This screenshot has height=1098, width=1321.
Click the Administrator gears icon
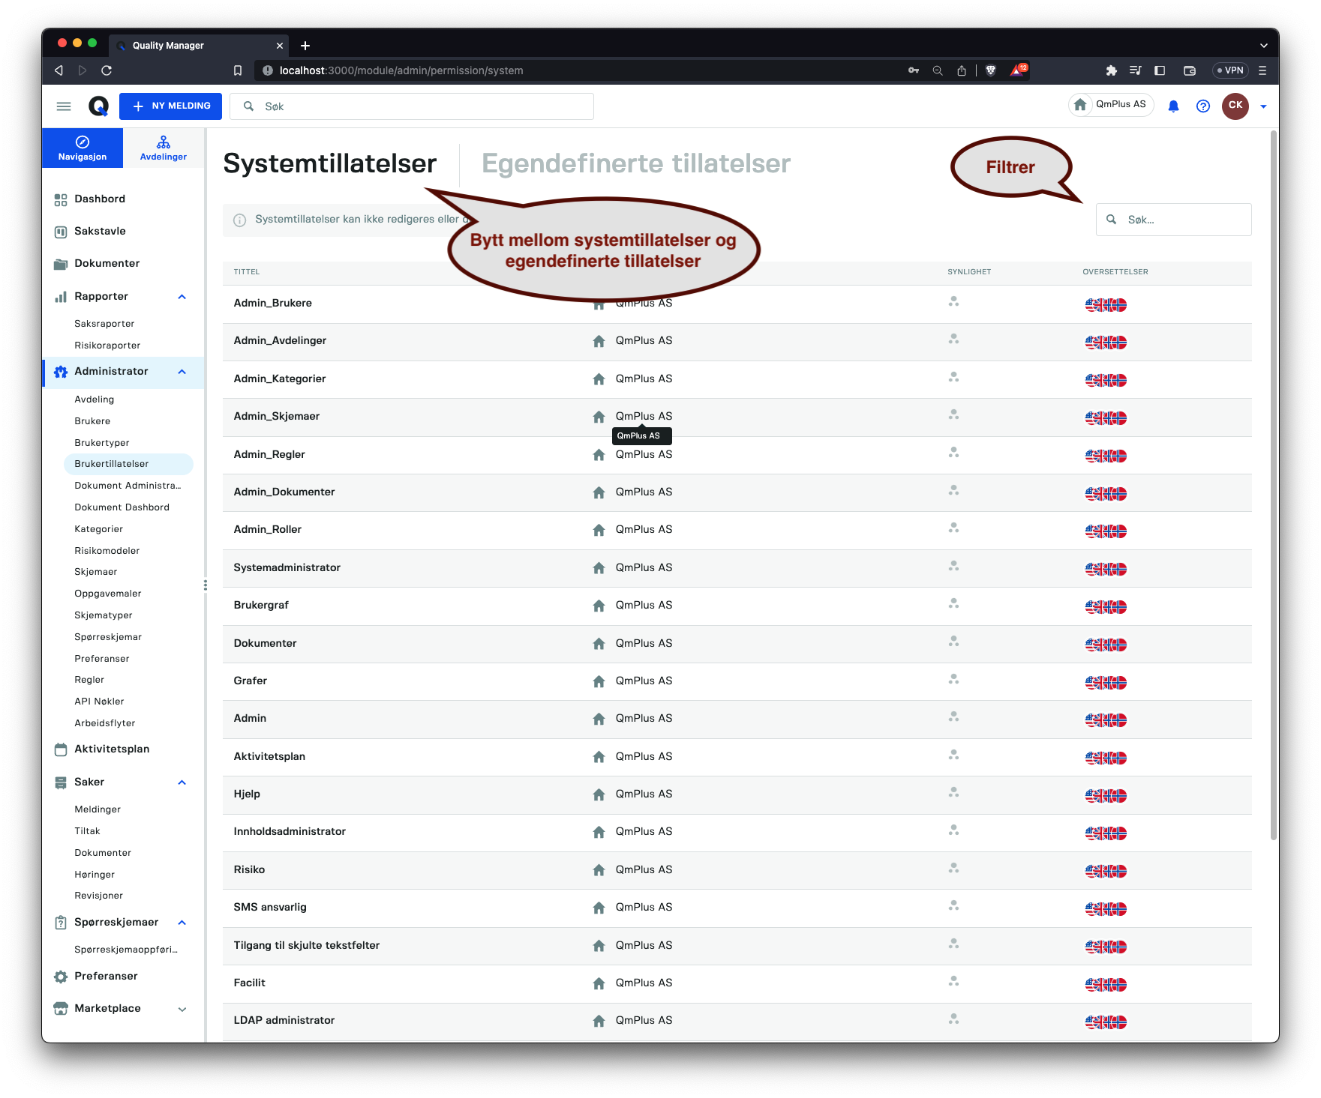pos(61,372)
